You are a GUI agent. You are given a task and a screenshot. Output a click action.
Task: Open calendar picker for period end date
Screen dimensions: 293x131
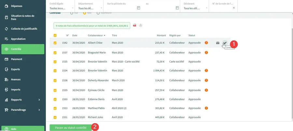[x=177, y=8]
